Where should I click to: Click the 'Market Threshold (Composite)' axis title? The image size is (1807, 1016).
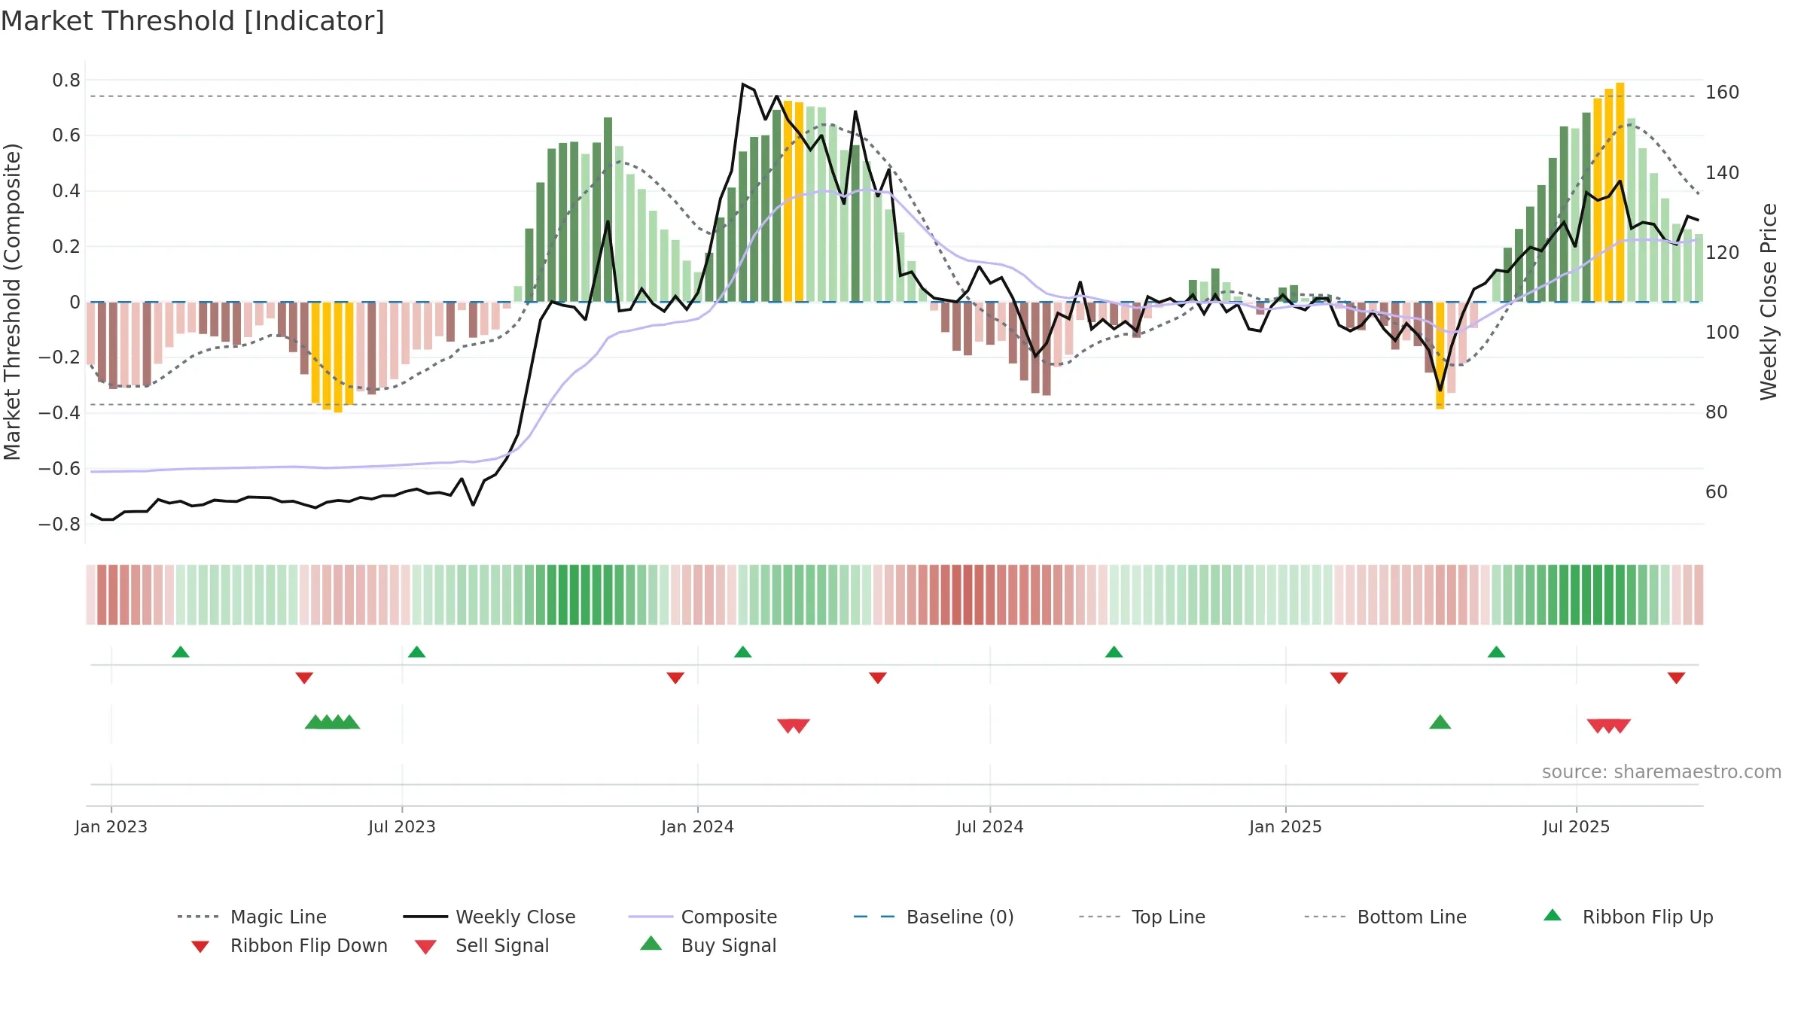point(12,302)
